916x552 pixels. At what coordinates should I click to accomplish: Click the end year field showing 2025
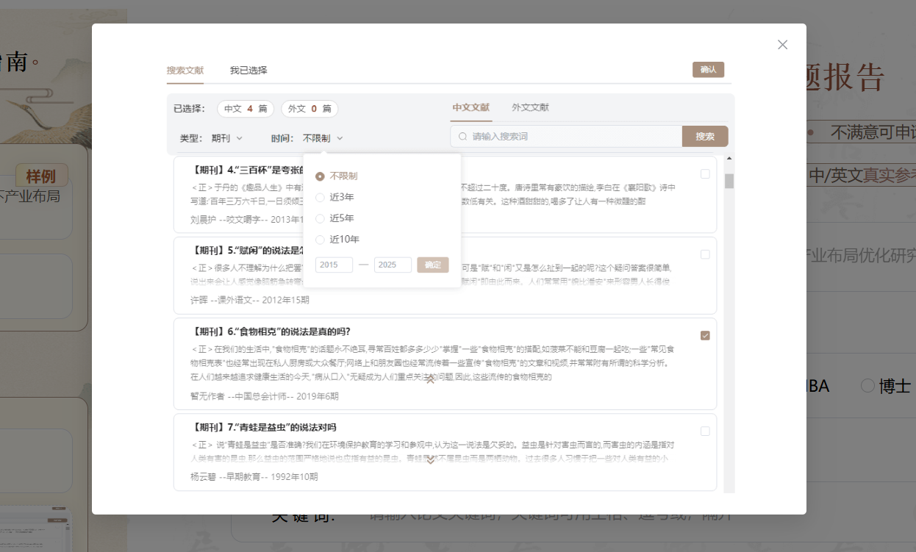click(393, 265)
